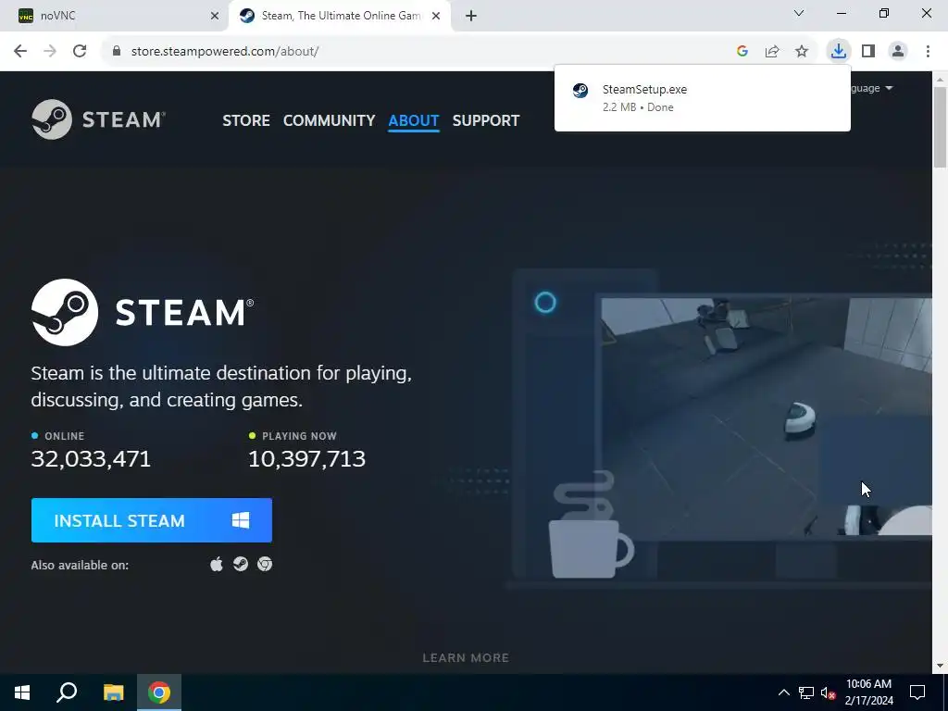Show hidden system tray icons
Image resolution: width=948 pixels, height=711 pixels.
click(783, 692)
